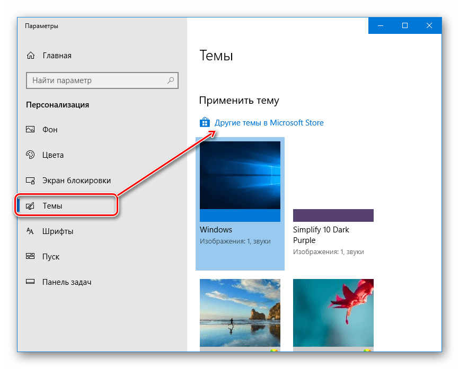Click the purple color bar of Simplify theme
The width and height of the screenshot is (459, 369).
pyautogui.click(x=333, y=215)
